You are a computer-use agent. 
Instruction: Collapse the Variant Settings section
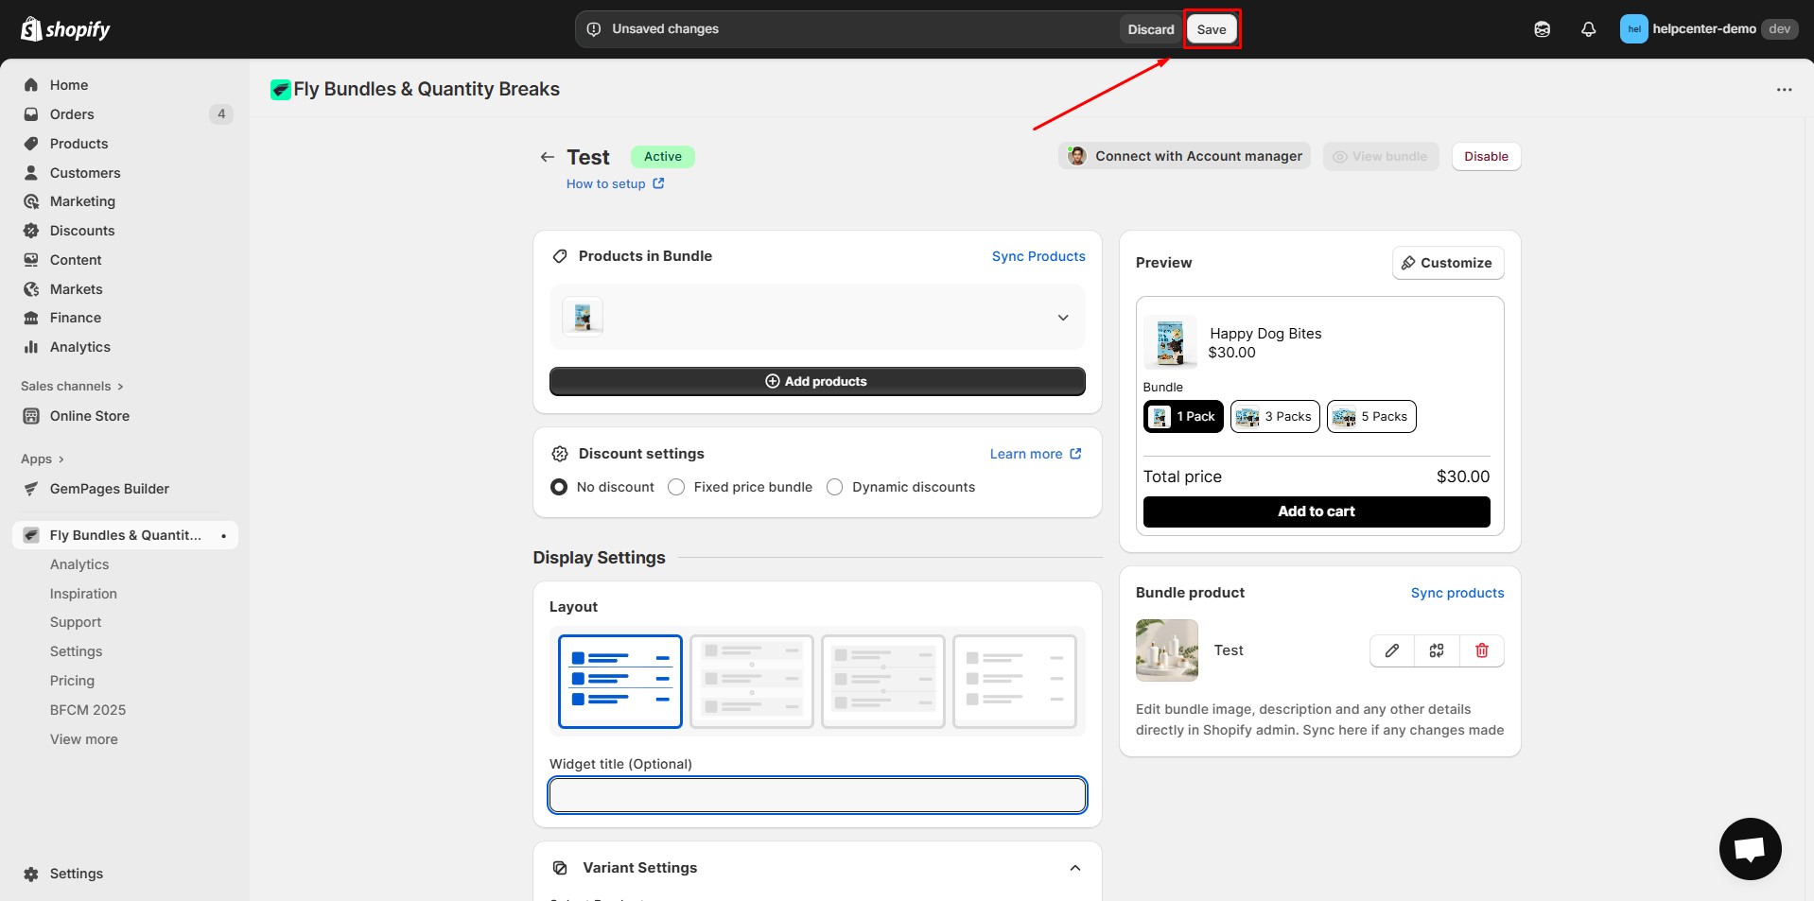point(1074,868)
